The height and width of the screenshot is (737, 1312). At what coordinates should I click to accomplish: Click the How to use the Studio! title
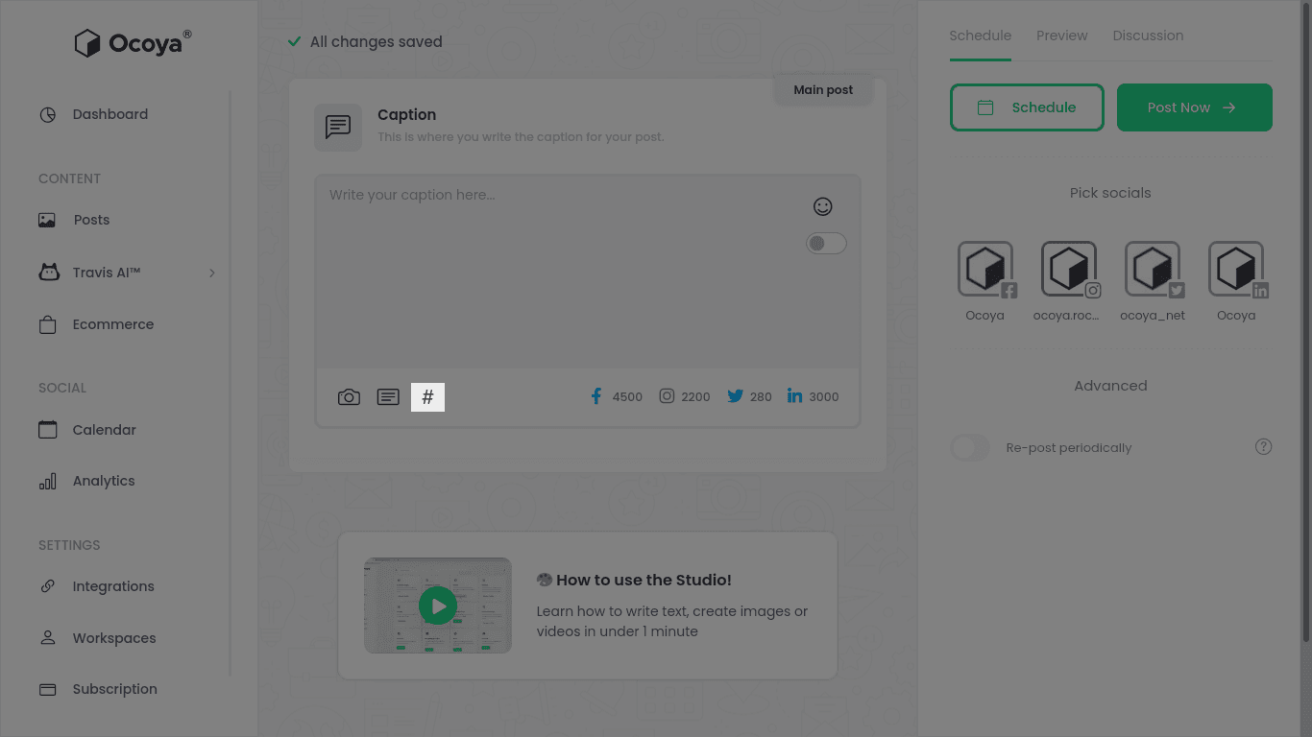tap(644, 580)
